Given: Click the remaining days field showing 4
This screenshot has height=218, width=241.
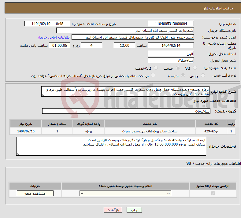Looking at the screenshot, I should [91, 45].
